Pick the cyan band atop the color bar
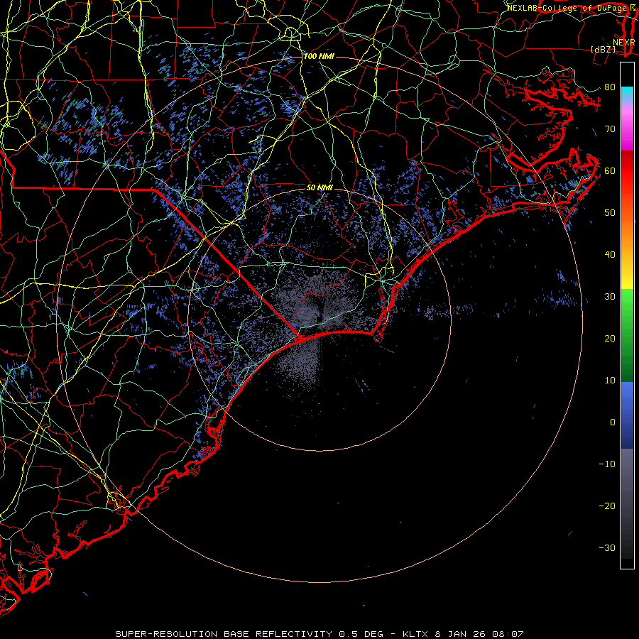This screenshot has height=639, width=639. tap(627, 93)
